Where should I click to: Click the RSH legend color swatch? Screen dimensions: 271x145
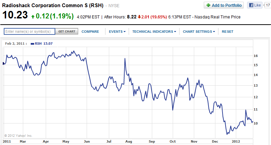coord(32,44)
